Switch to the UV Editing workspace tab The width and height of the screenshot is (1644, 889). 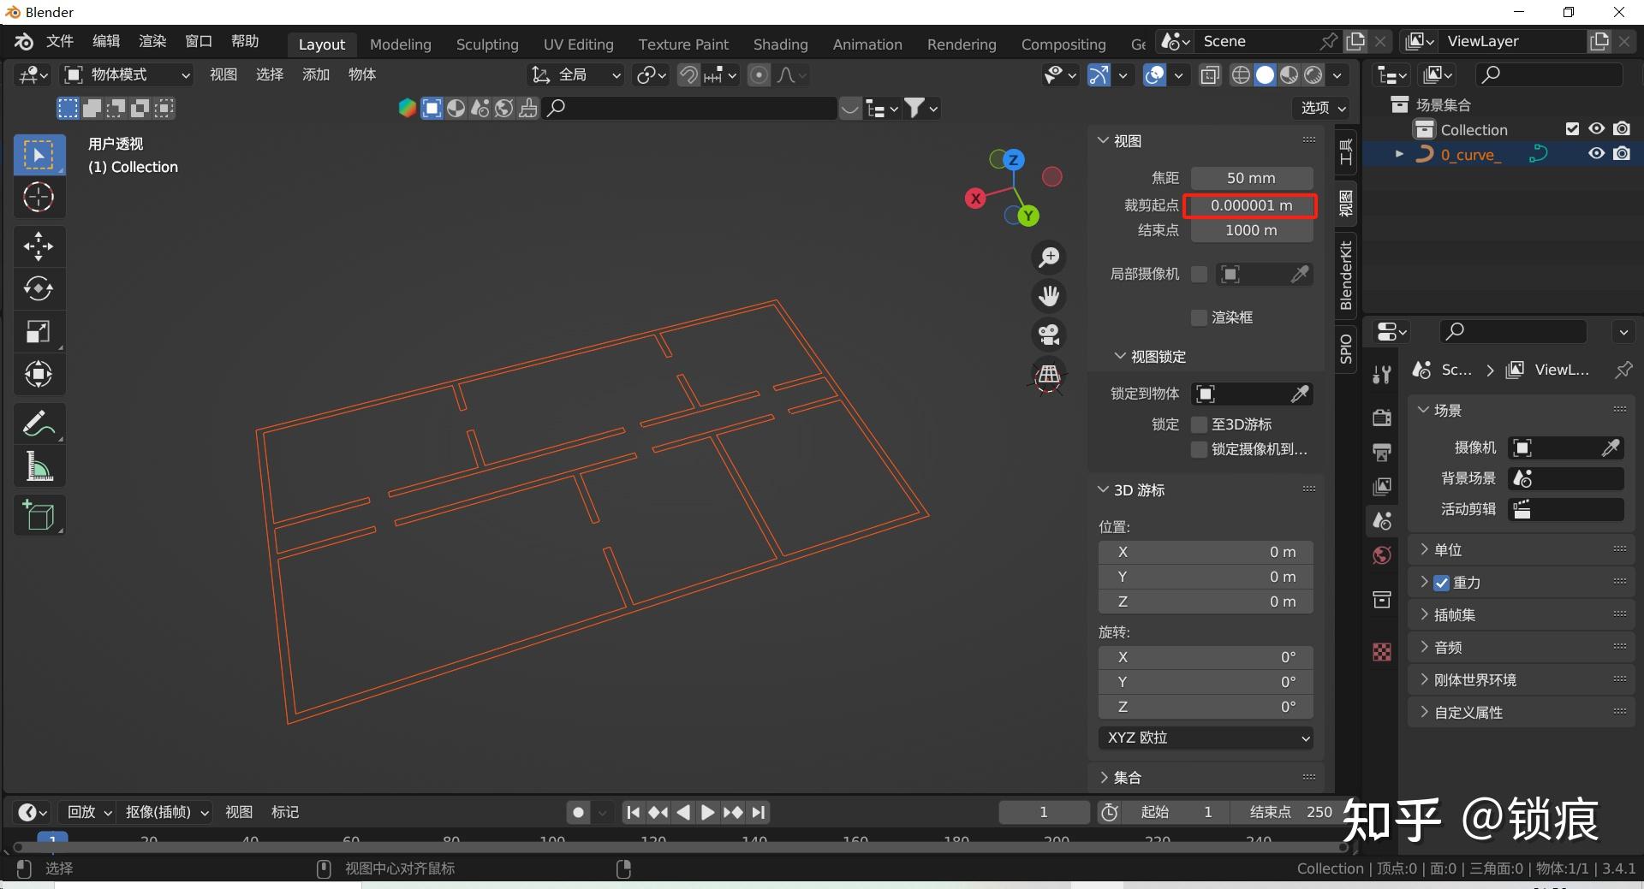pyautogui.click(x=578, y=44)
